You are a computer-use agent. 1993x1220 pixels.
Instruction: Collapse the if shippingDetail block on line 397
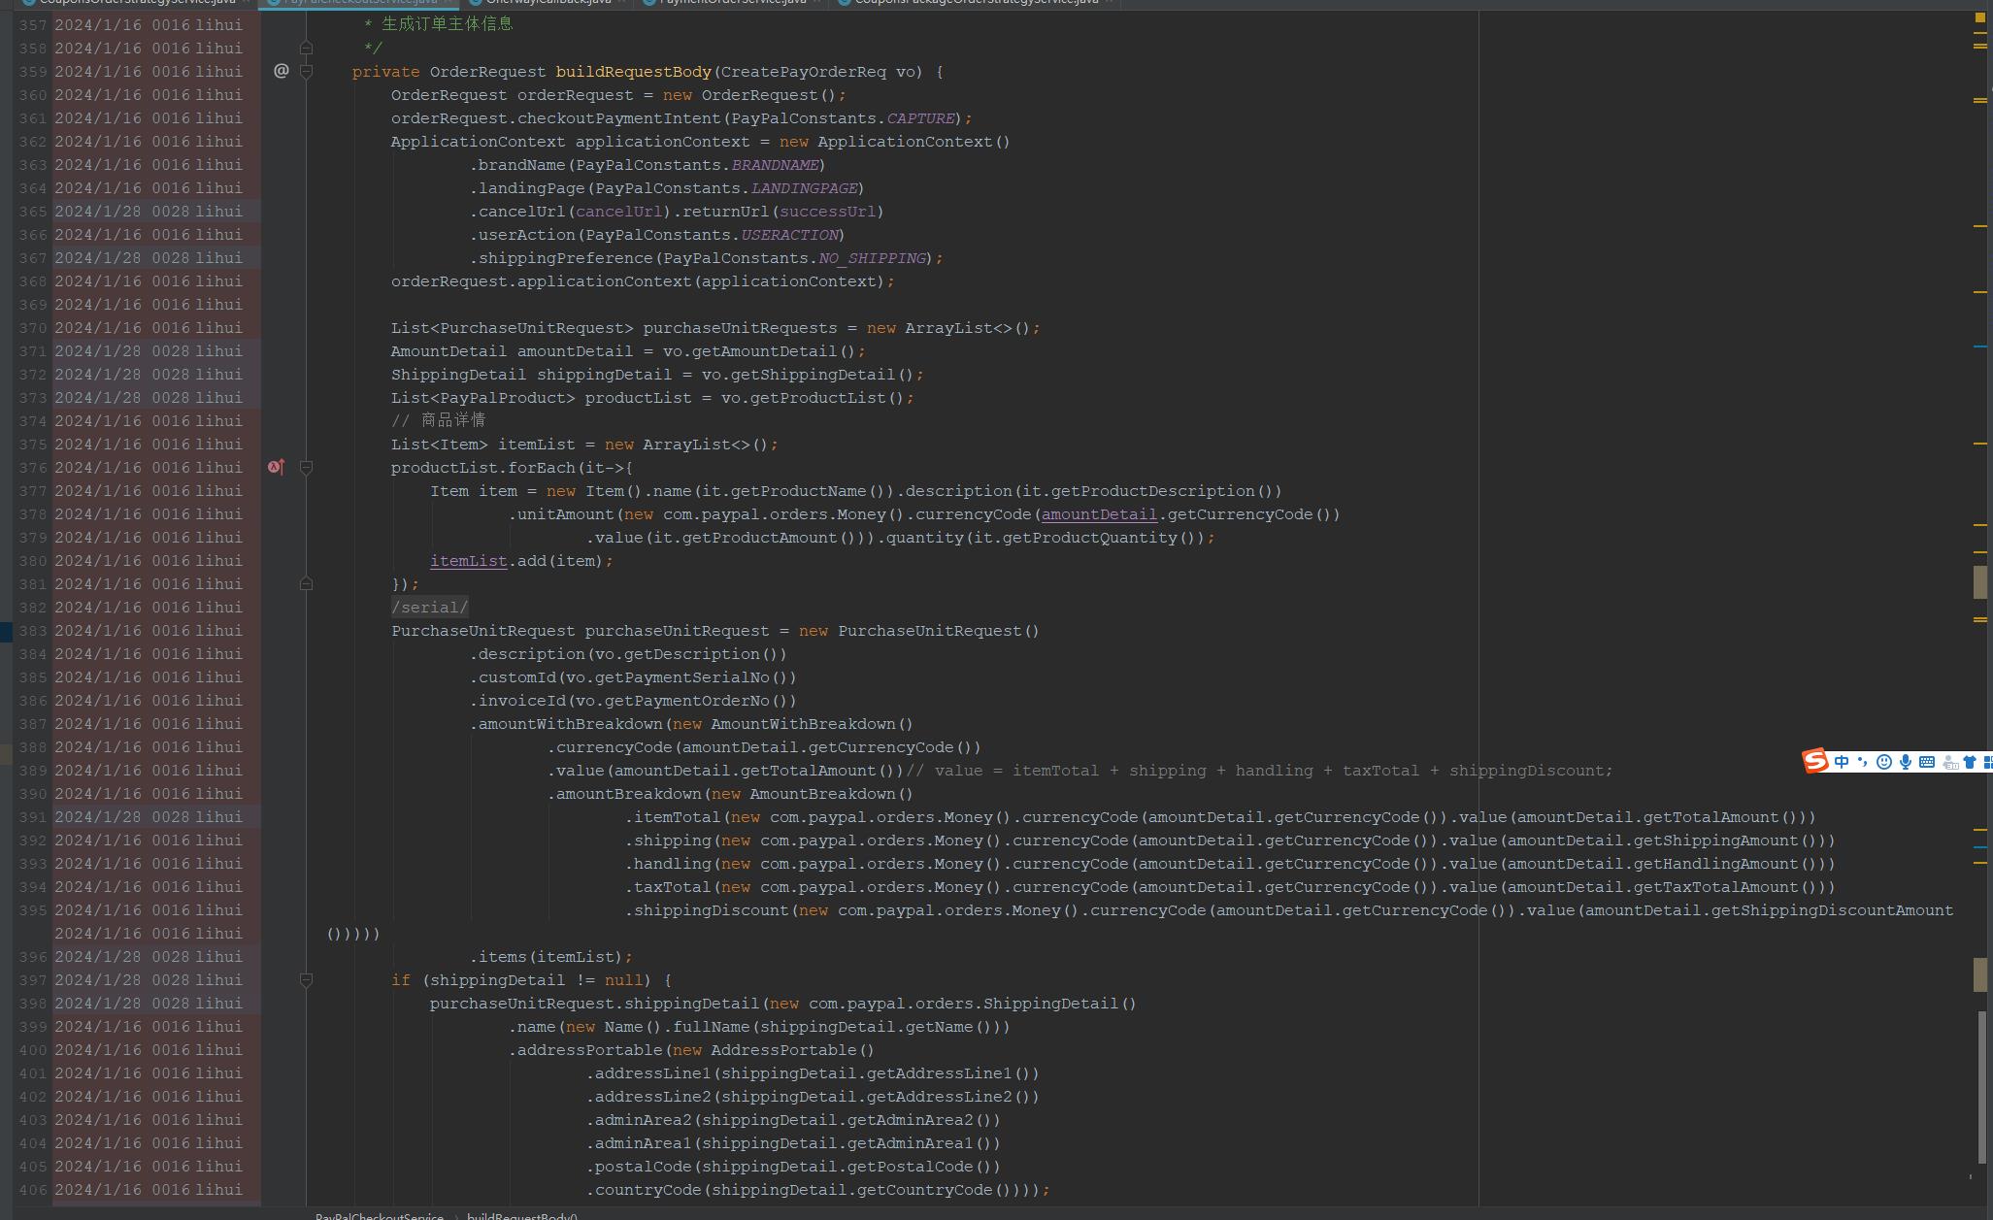[306, 980]
